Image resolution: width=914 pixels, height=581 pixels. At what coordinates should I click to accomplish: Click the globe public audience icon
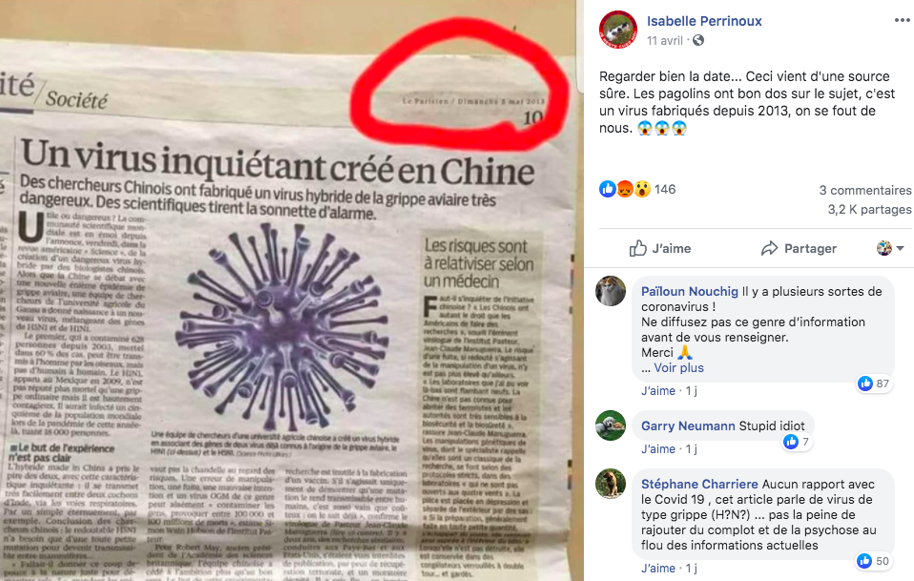coord(697,40)
